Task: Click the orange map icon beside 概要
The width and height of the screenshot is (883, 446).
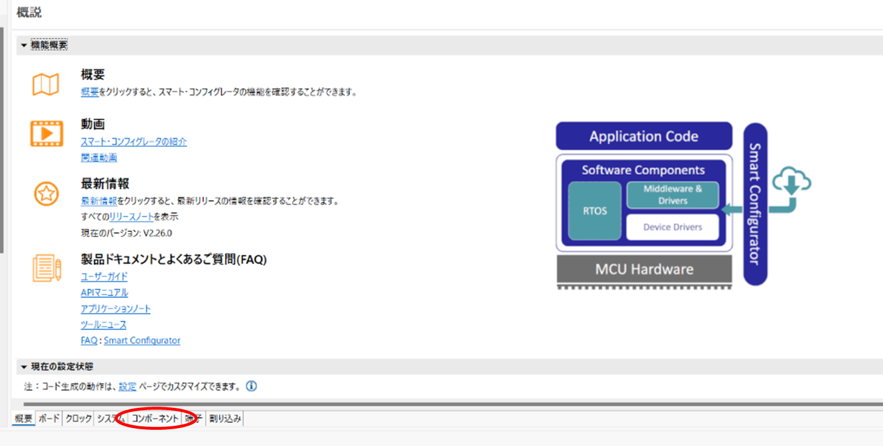Action: click(45, 84)
